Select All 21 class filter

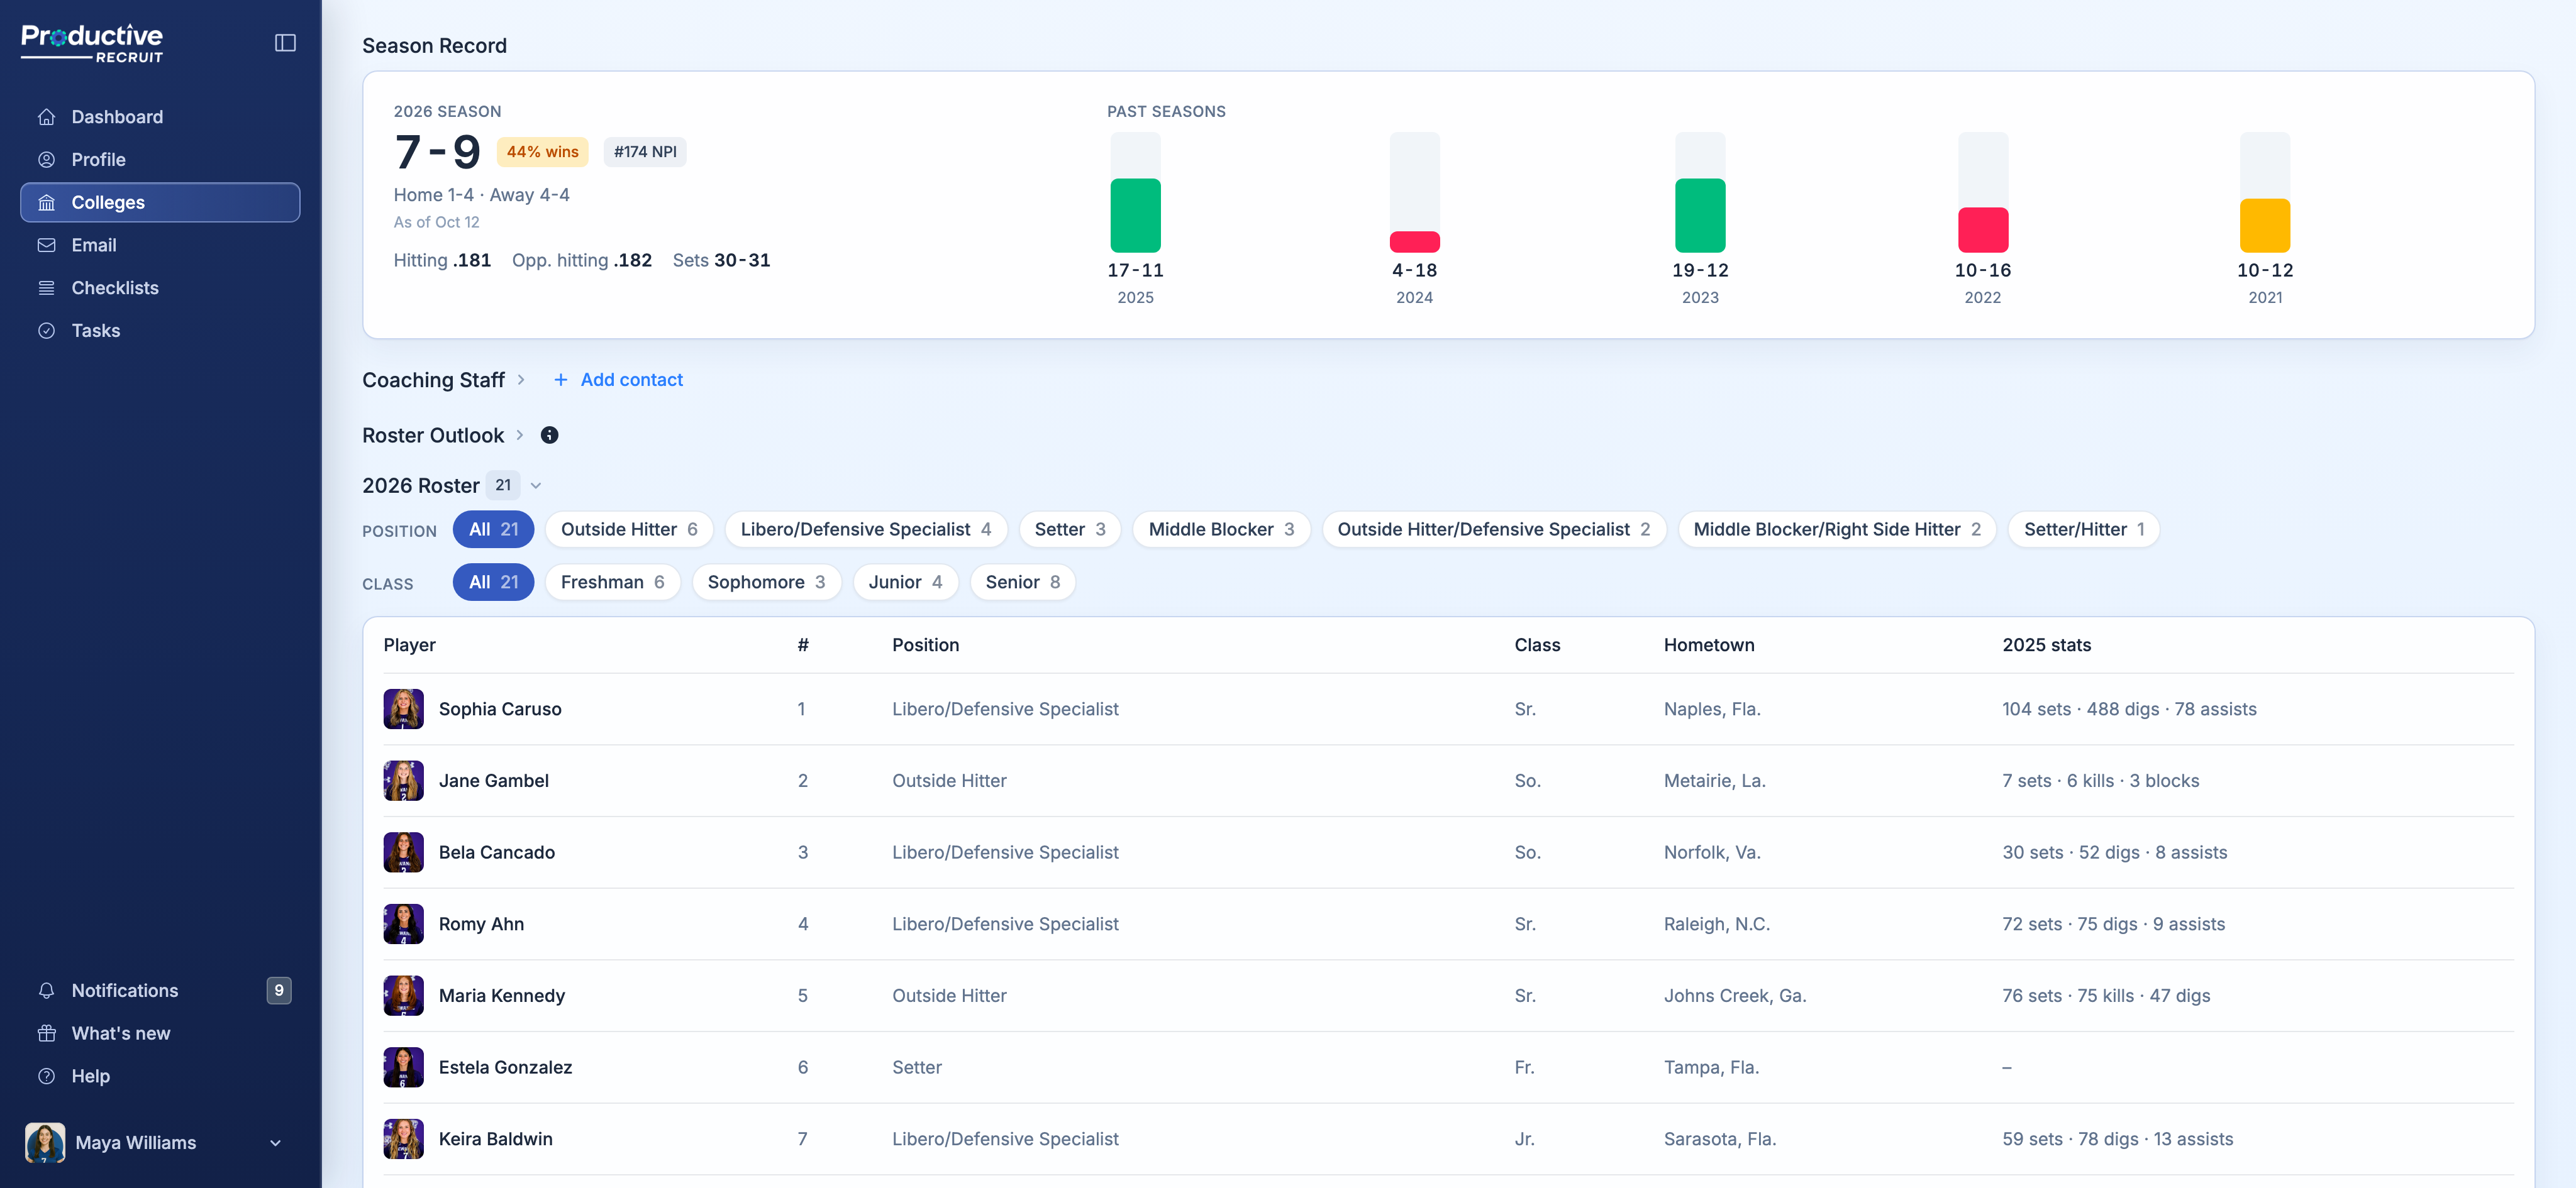493,583
